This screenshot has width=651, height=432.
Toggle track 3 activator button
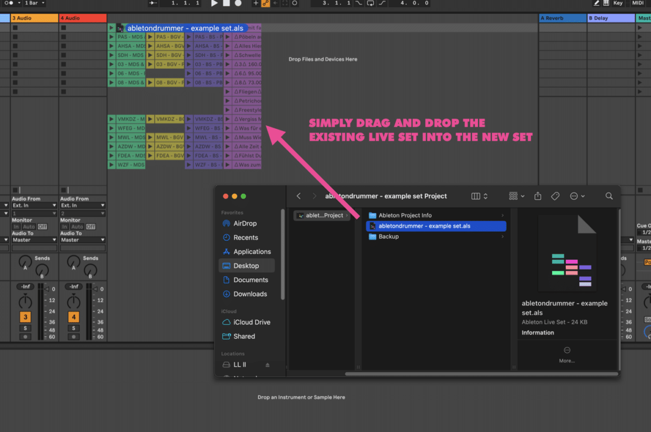25,317
